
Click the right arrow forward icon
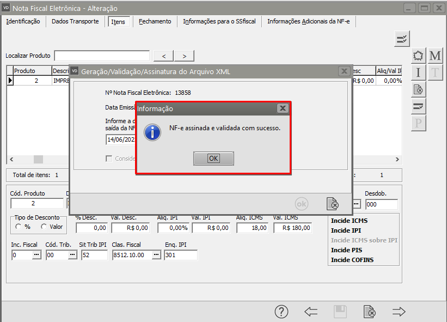pyautogui.click(x=399, y=312)
